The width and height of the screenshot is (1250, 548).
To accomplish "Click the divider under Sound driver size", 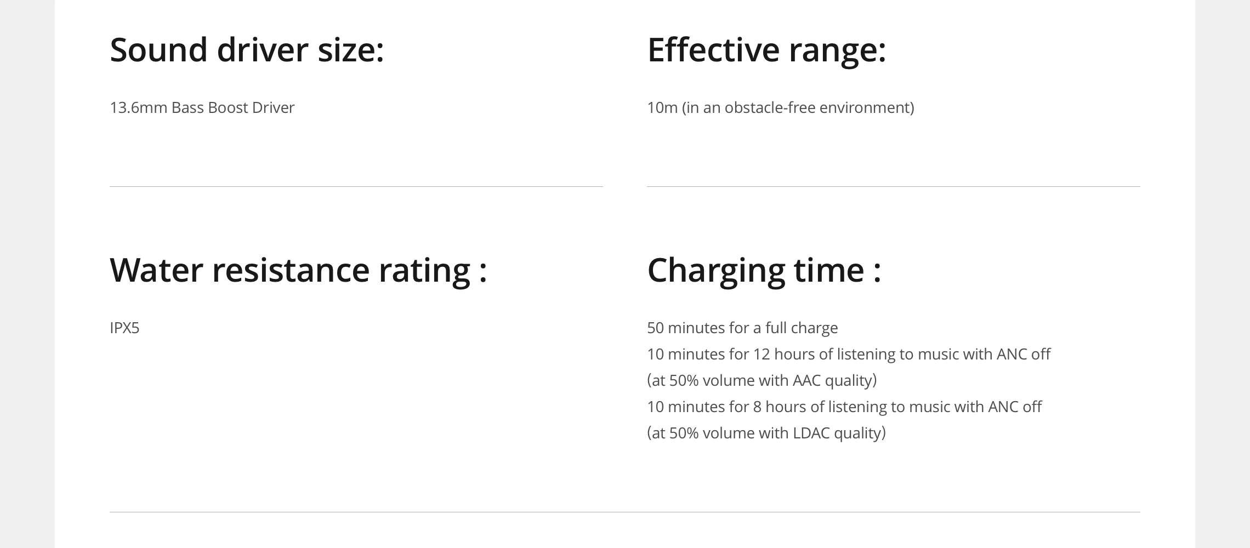I will tap(356, 186).
